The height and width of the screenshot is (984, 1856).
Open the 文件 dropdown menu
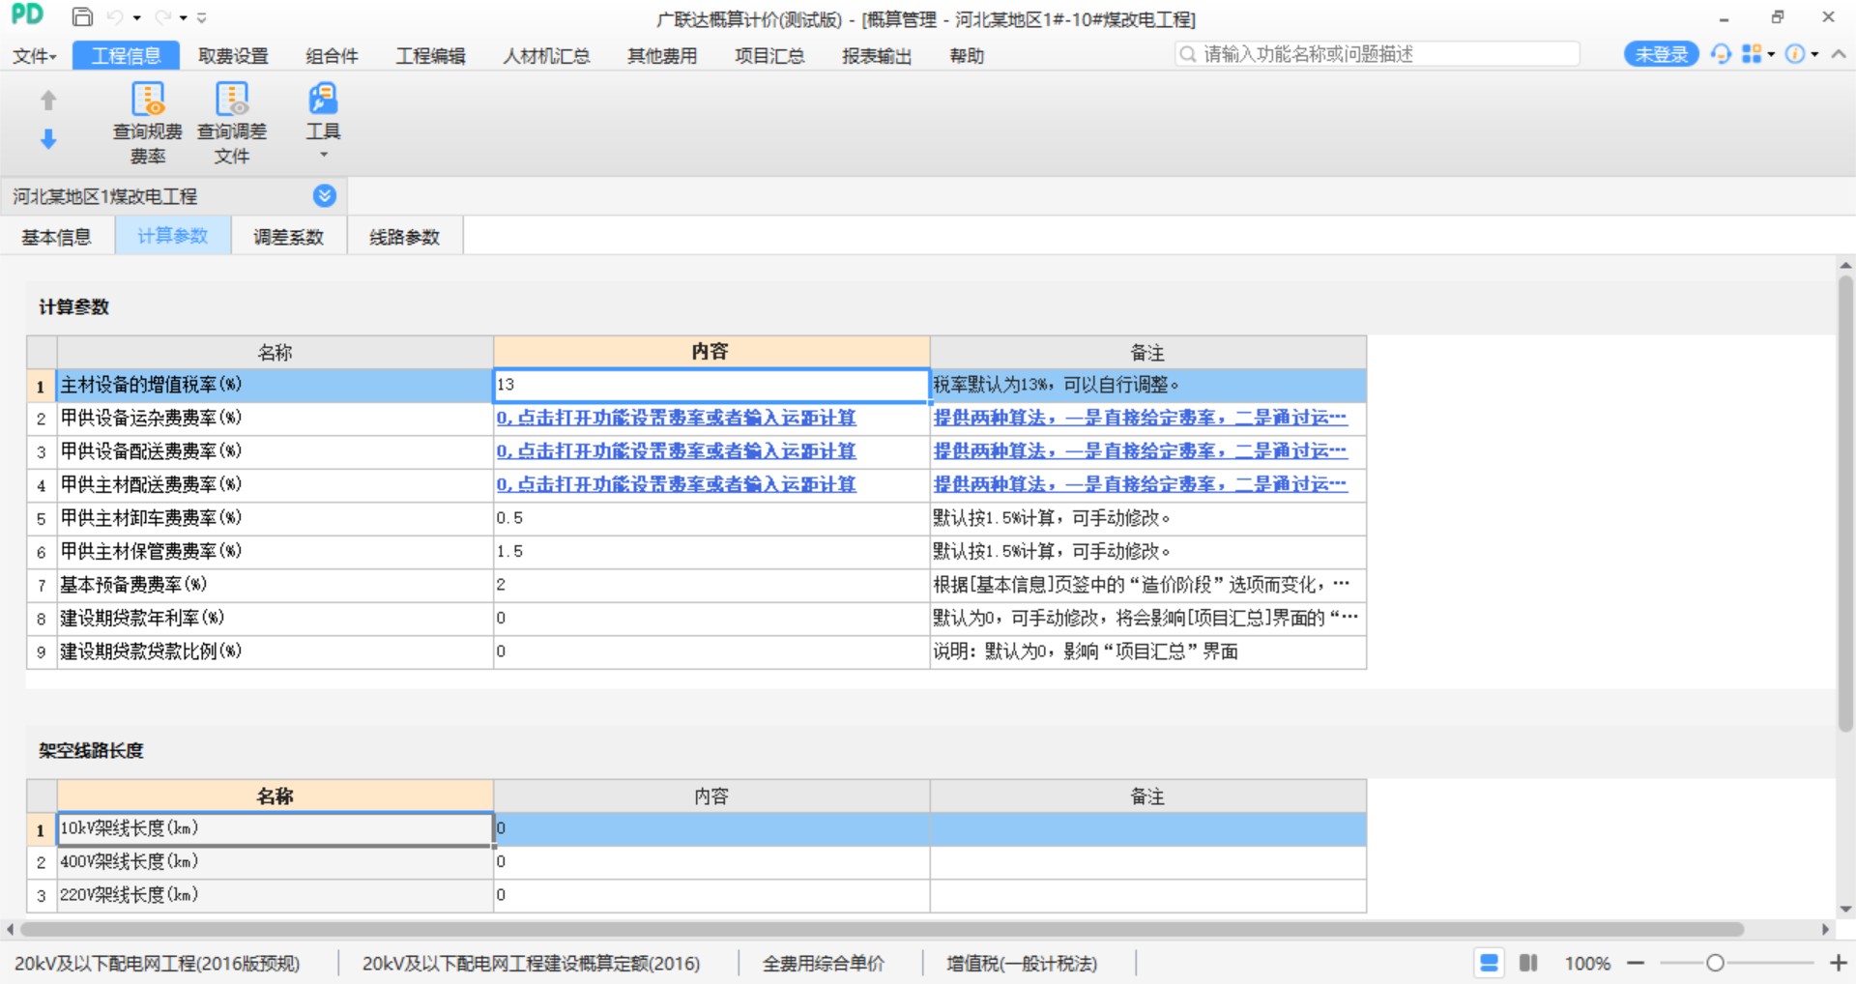coord(34,56)
